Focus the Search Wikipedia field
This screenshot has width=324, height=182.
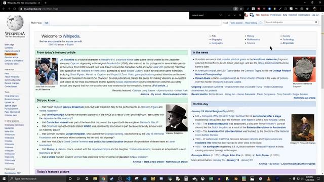(289, 22)
